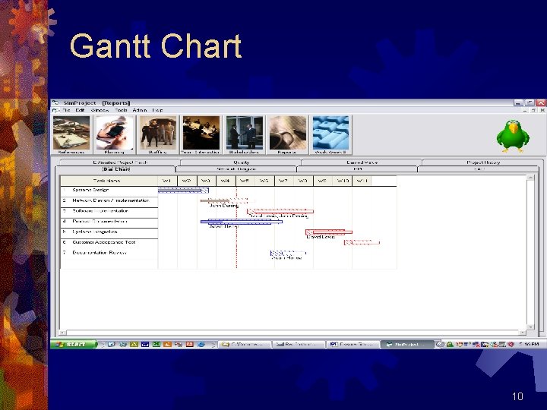Select the Customer Acceptance Test task row
Image resolution: width=547 pixels, height=410 pixels.
pos(109,243)
